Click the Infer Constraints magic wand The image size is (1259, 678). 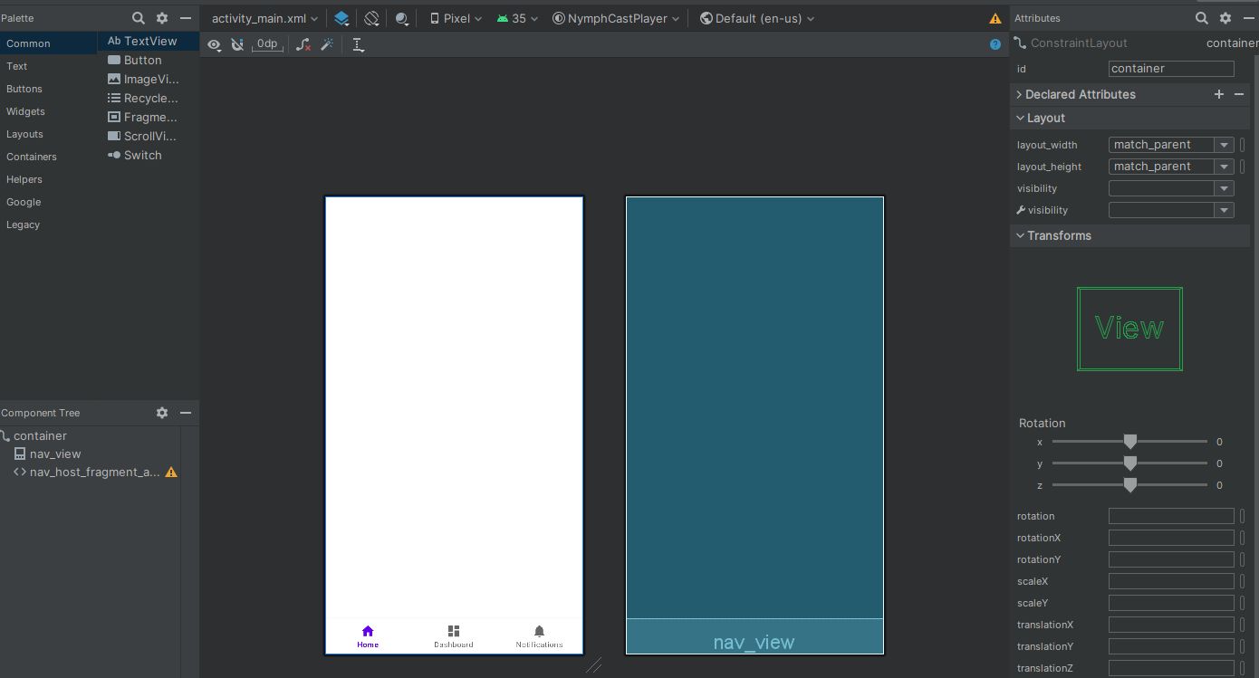tap(327, 44)
